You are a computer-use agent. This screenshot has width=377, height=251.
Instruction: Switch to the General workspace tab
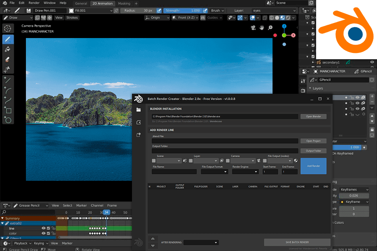81,4
